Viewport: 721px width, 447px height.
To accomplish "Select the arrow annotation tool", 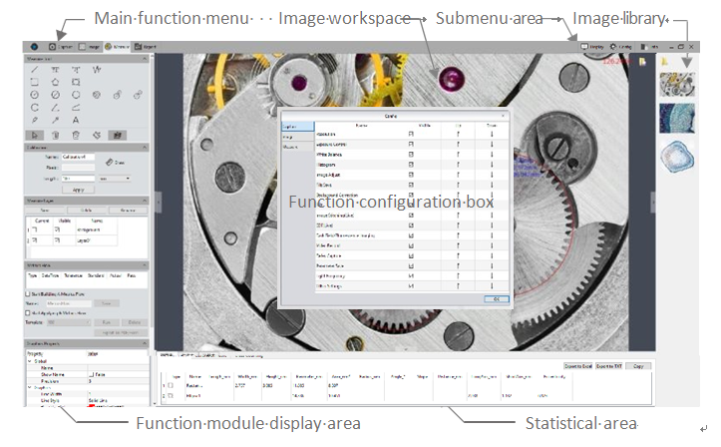I will [55, 120].
